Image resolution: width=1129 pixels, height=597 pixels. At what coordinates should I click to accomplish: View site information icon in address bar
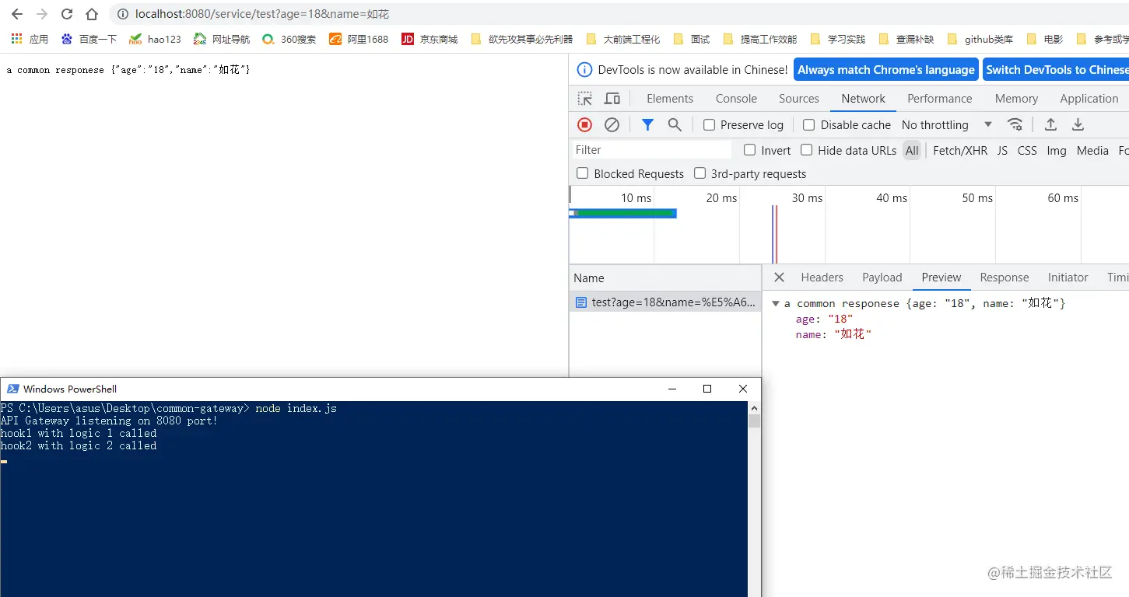point(122,14)
